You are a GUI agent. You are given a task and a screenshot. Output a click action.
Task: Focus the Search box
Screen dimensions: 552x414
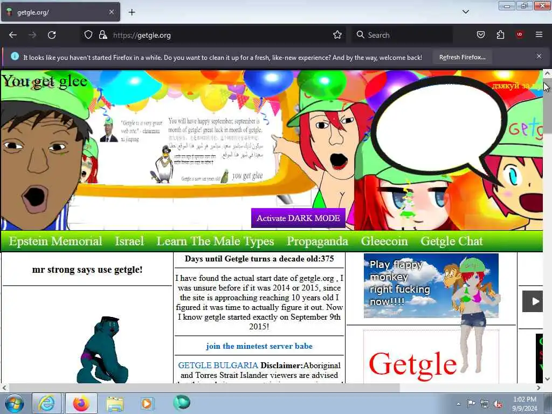(x=401, y=35)
